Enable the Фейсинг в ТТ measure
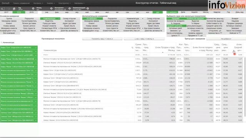This screenshot has height=138, width=246. (235, 33)
